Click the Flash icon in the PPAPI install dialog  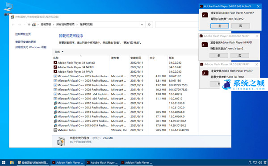(x=205, y=73)
